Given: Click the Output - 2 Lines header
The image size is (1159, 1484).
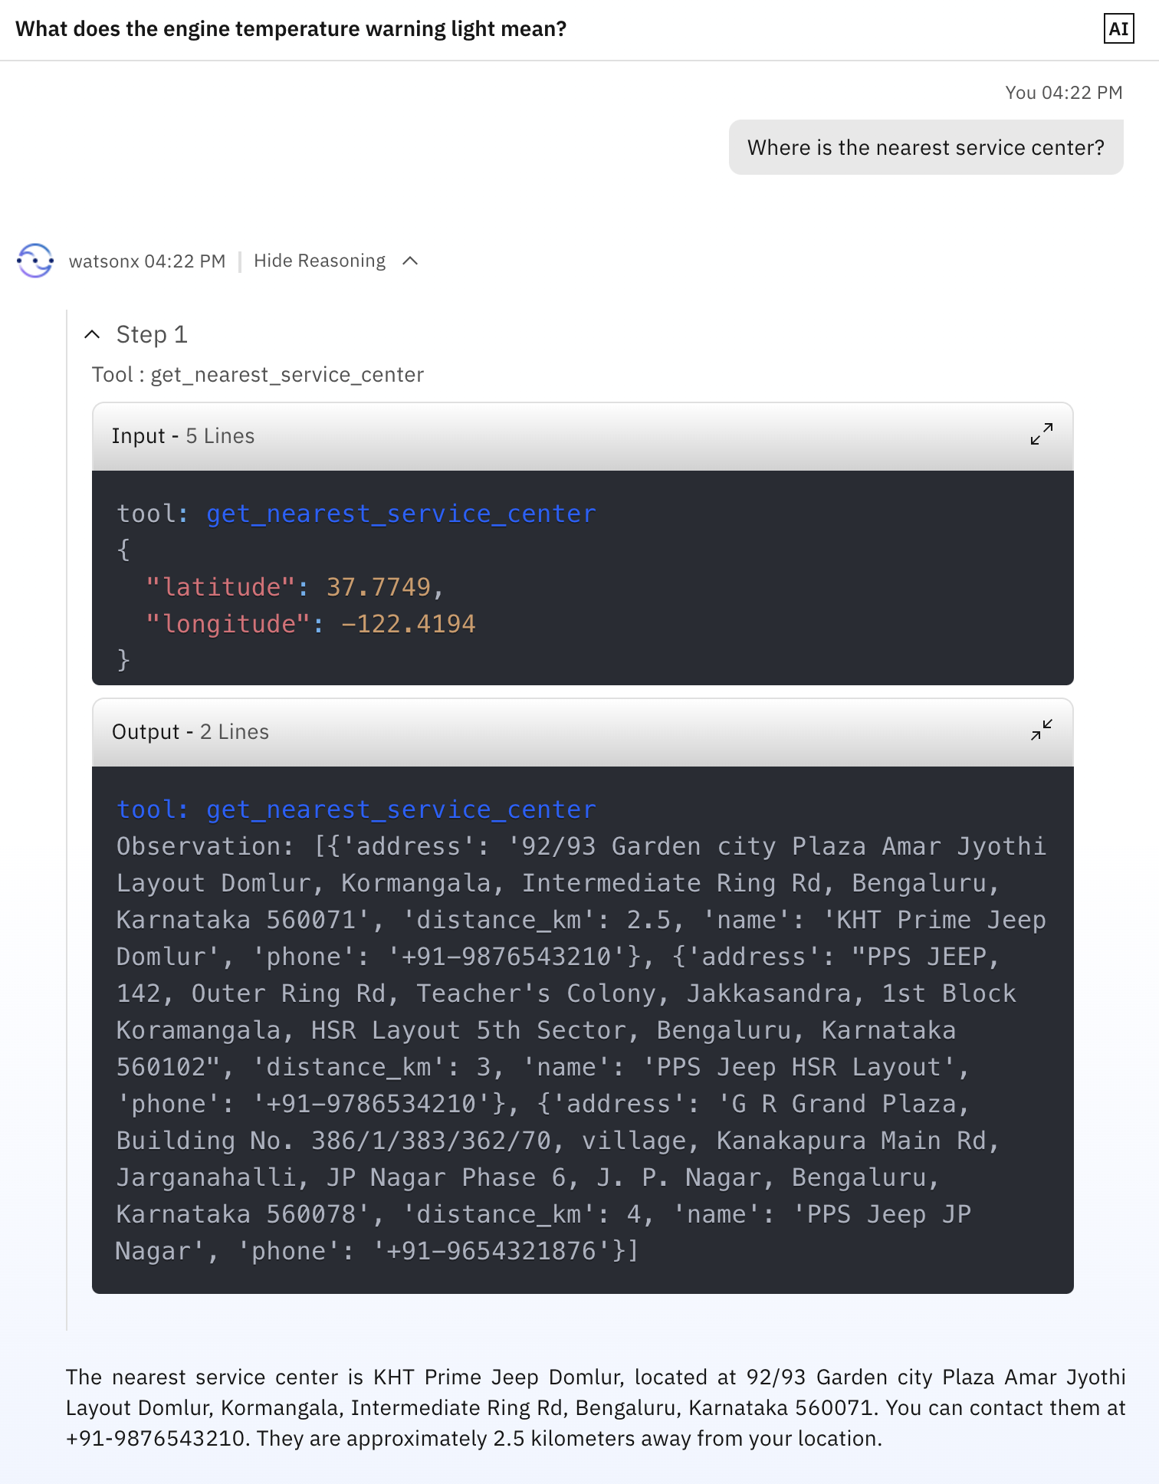Looking at the screenshot, I should tap(583, 732).
